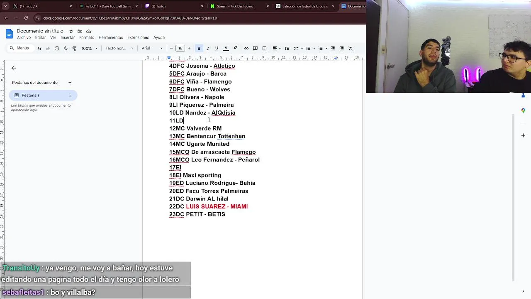531x299 pixels.
Task: Decrease the paragraph indent
Action: (x=333, y=49)
